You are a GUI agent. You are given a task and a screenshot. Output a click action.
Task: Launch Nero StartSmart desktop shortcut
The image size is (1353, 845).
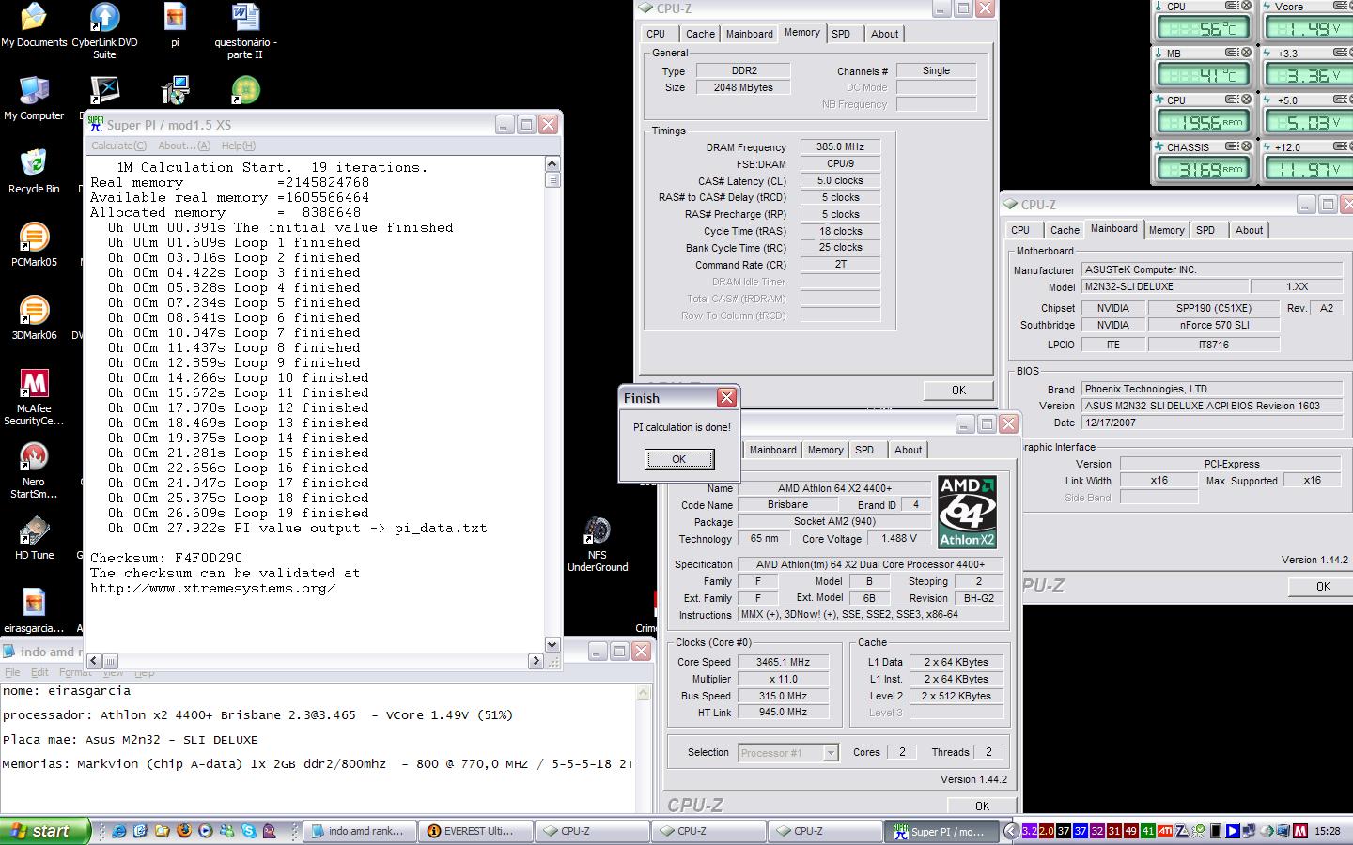[x=34, y=470]
